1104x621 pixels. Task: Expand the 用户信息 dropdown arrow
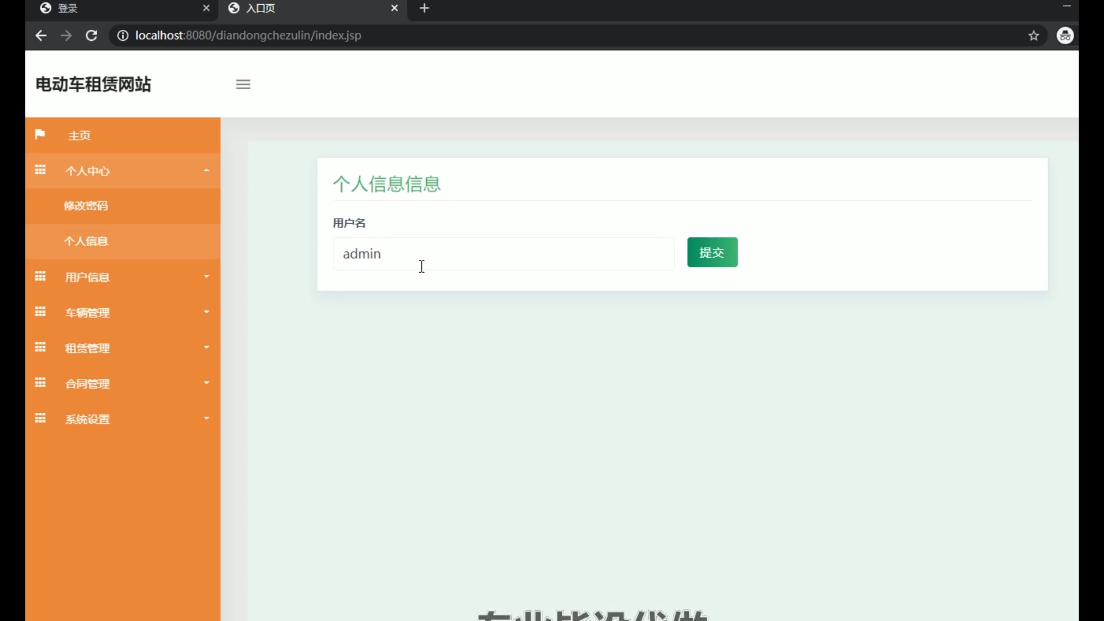pyautogui.click(x=206, y=277)
